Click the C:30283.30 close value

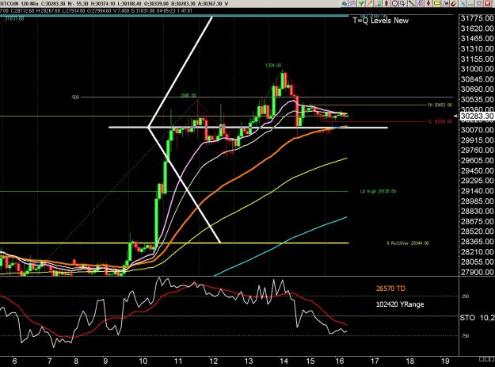53,4
